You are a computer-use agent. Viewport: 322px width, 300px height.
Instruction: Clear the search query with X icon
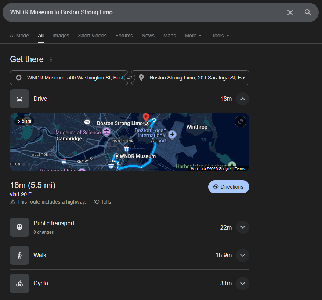(290, 12)
